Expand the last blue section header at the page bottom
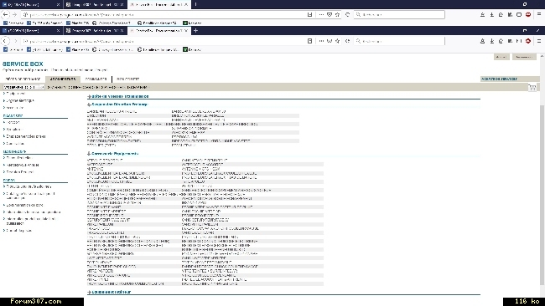The image size is (545, 306). pos(109,292)
